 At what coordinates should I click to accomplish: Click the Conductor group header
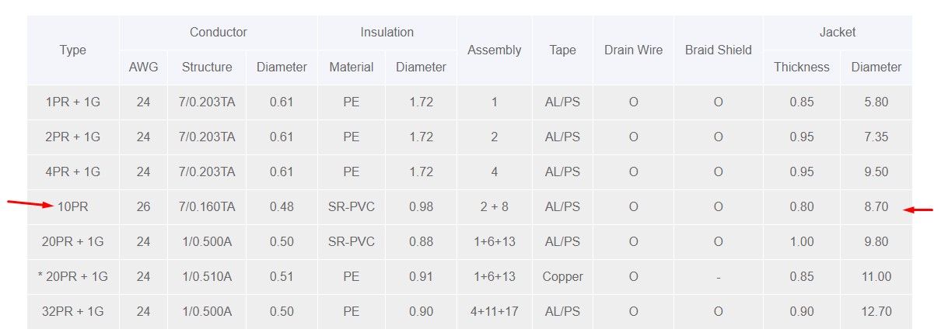(x=219, y=33)
